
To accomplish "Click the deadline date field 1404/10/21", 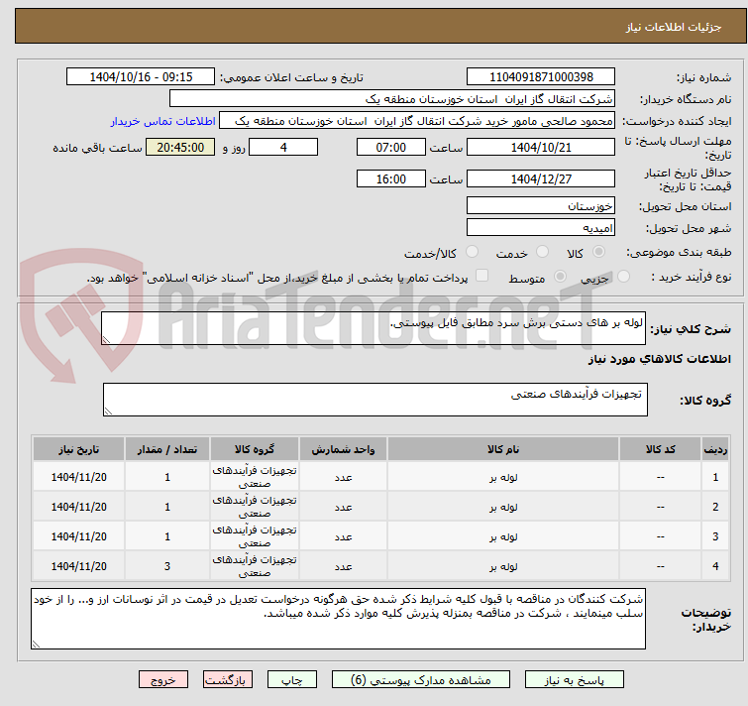I will [x=541, y=147].
